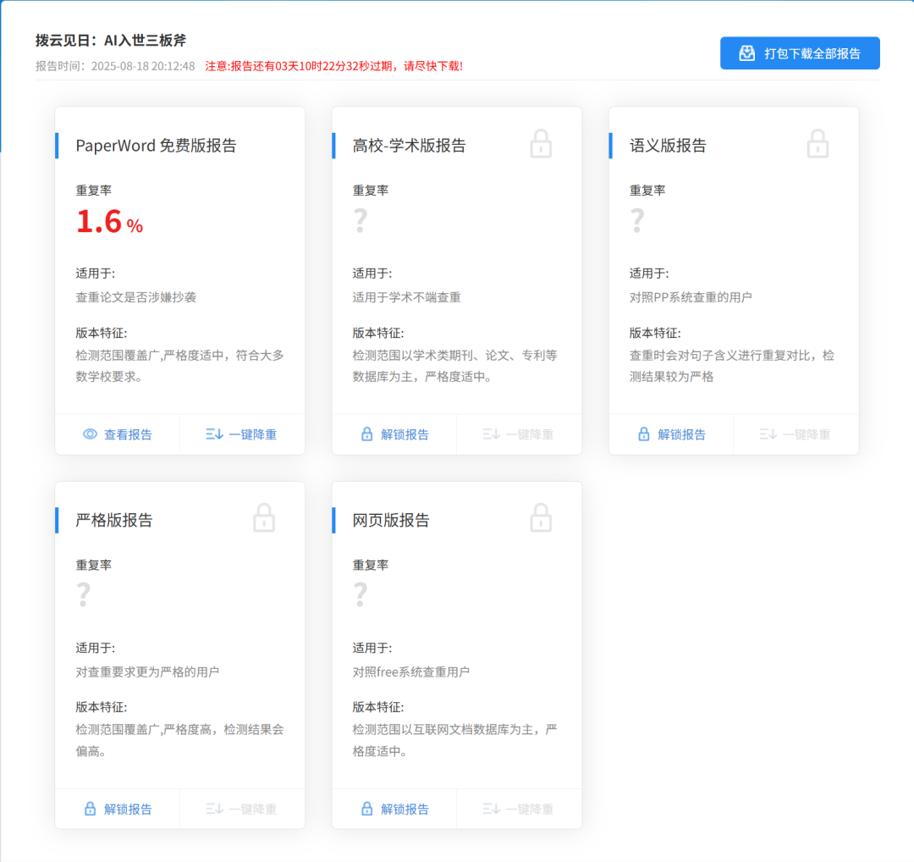Open 查看报告 for the PaperWord free report
Screen dimensions: 914x862
click(x=118, y=434)
